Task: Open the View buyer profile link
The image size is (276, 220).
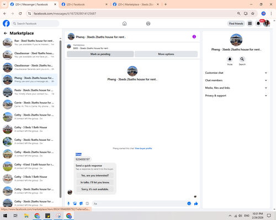Action: click(144, 148)
